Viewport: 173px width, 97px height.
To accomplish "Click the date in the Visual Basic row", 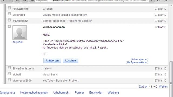I will click(160, 75).
